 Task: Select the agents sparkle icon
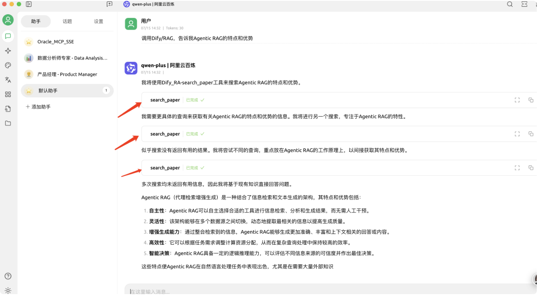point(8,51)
